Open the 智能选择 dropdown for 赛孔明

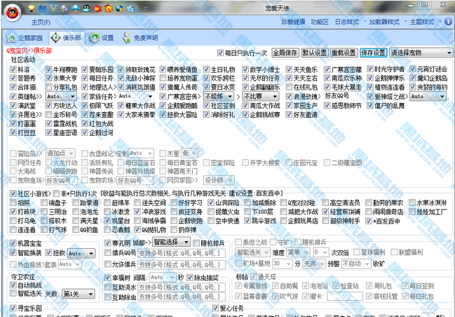[x=171, y=242]
